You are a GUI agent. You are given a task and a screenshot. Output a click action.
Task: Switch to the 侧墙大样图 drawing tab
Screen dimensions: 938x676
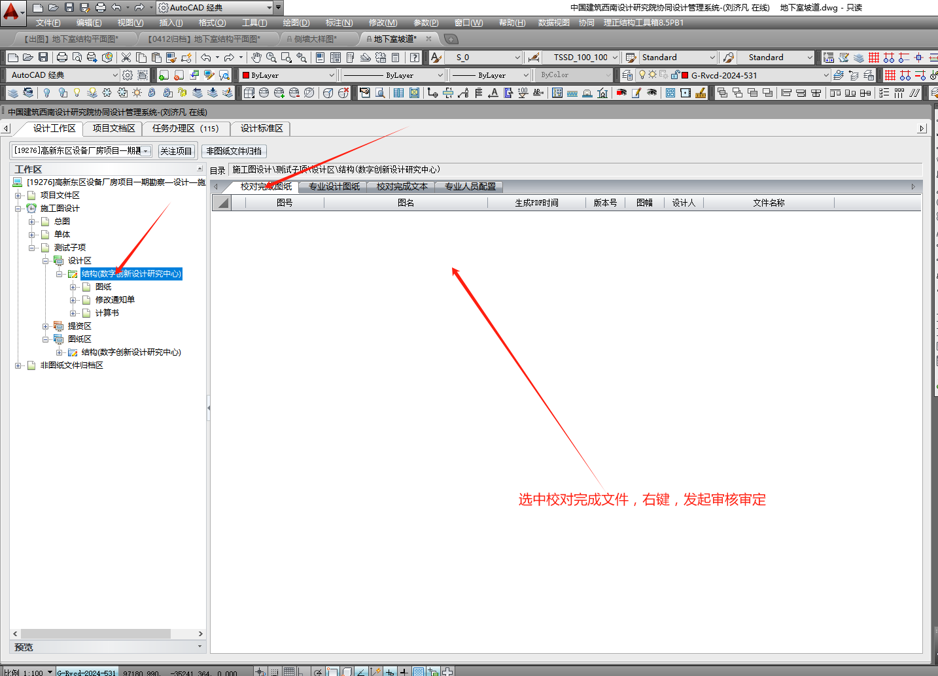point(315,39)
